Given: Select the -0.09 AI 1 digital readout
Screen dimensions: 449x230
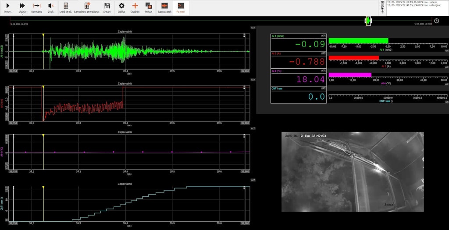Looking at the screenshot, I should [310, 44].
